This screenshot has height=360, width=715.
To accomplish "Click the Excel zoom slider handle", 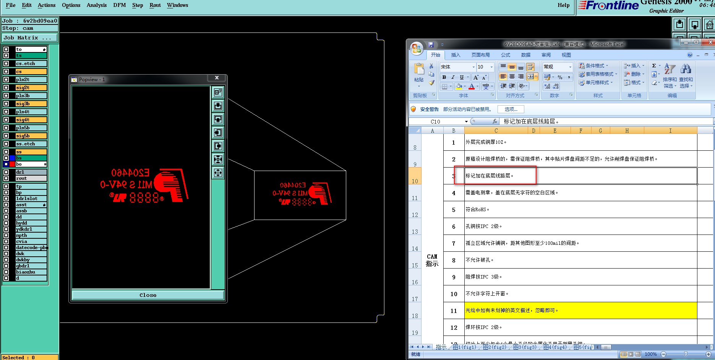I will coord(686,354).
